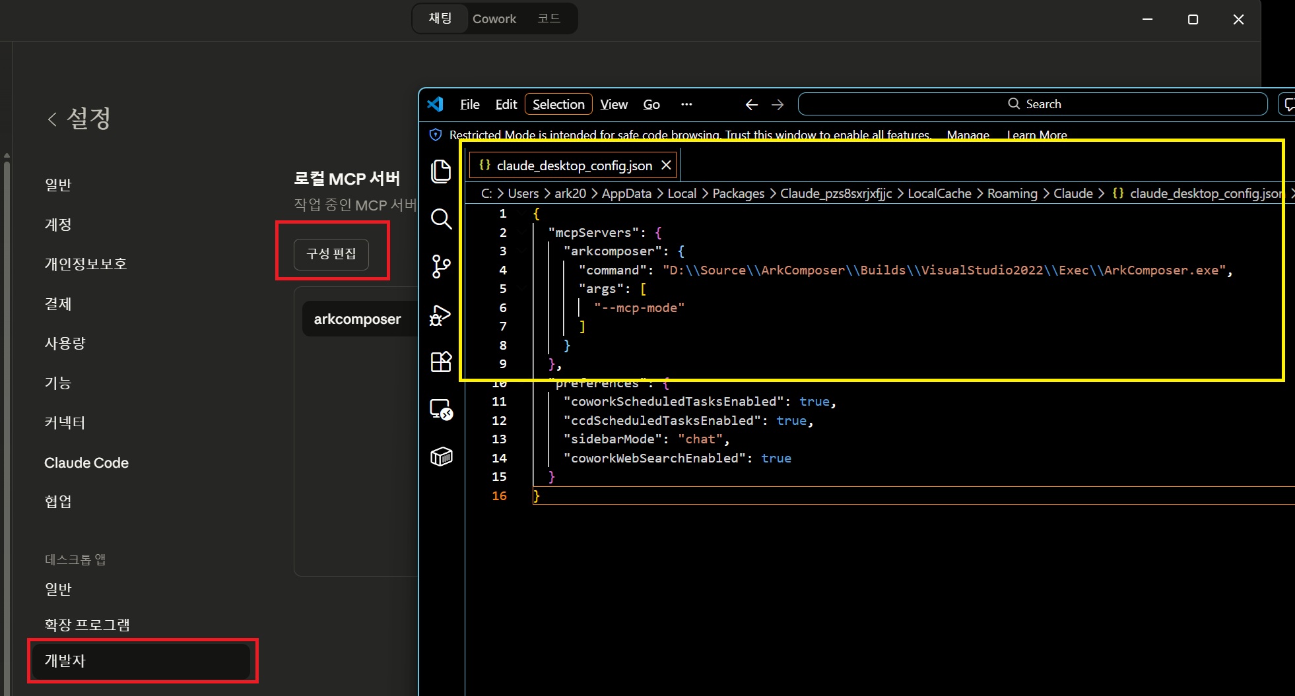Switch to the 코드 tab in Claude
This screenshot has height=696, width=1295.
click(x=548, y=18)
